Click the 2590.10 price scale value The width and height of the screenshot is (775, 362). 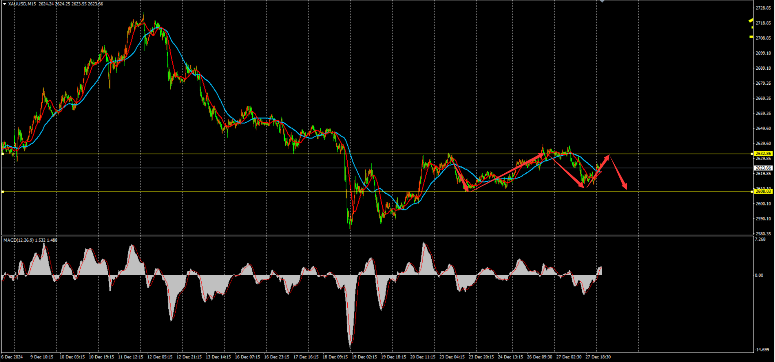coord(763,219)
